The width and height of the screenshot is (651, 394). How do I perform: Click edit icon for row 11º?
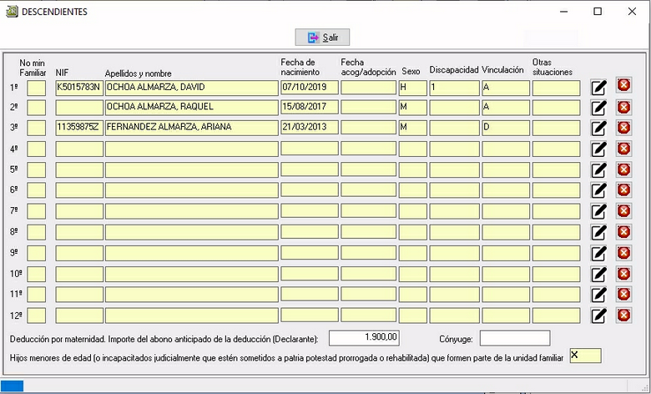click(x=598, y=295)
